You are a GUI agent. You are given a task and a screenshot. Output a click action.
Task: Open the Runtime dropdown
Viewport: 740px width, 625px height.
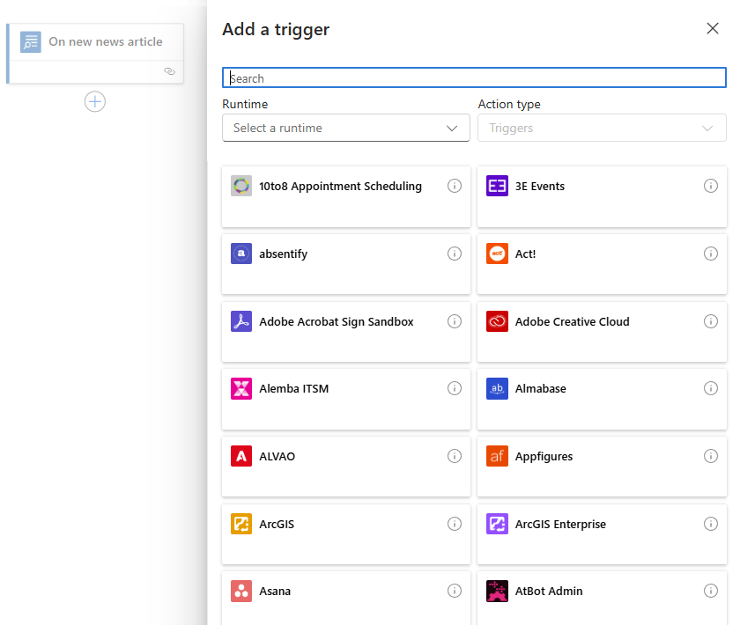pos(345,128)
